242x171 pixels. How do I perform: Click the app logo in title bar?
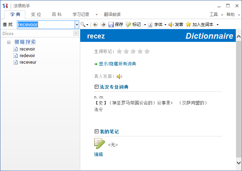point(5,6)
